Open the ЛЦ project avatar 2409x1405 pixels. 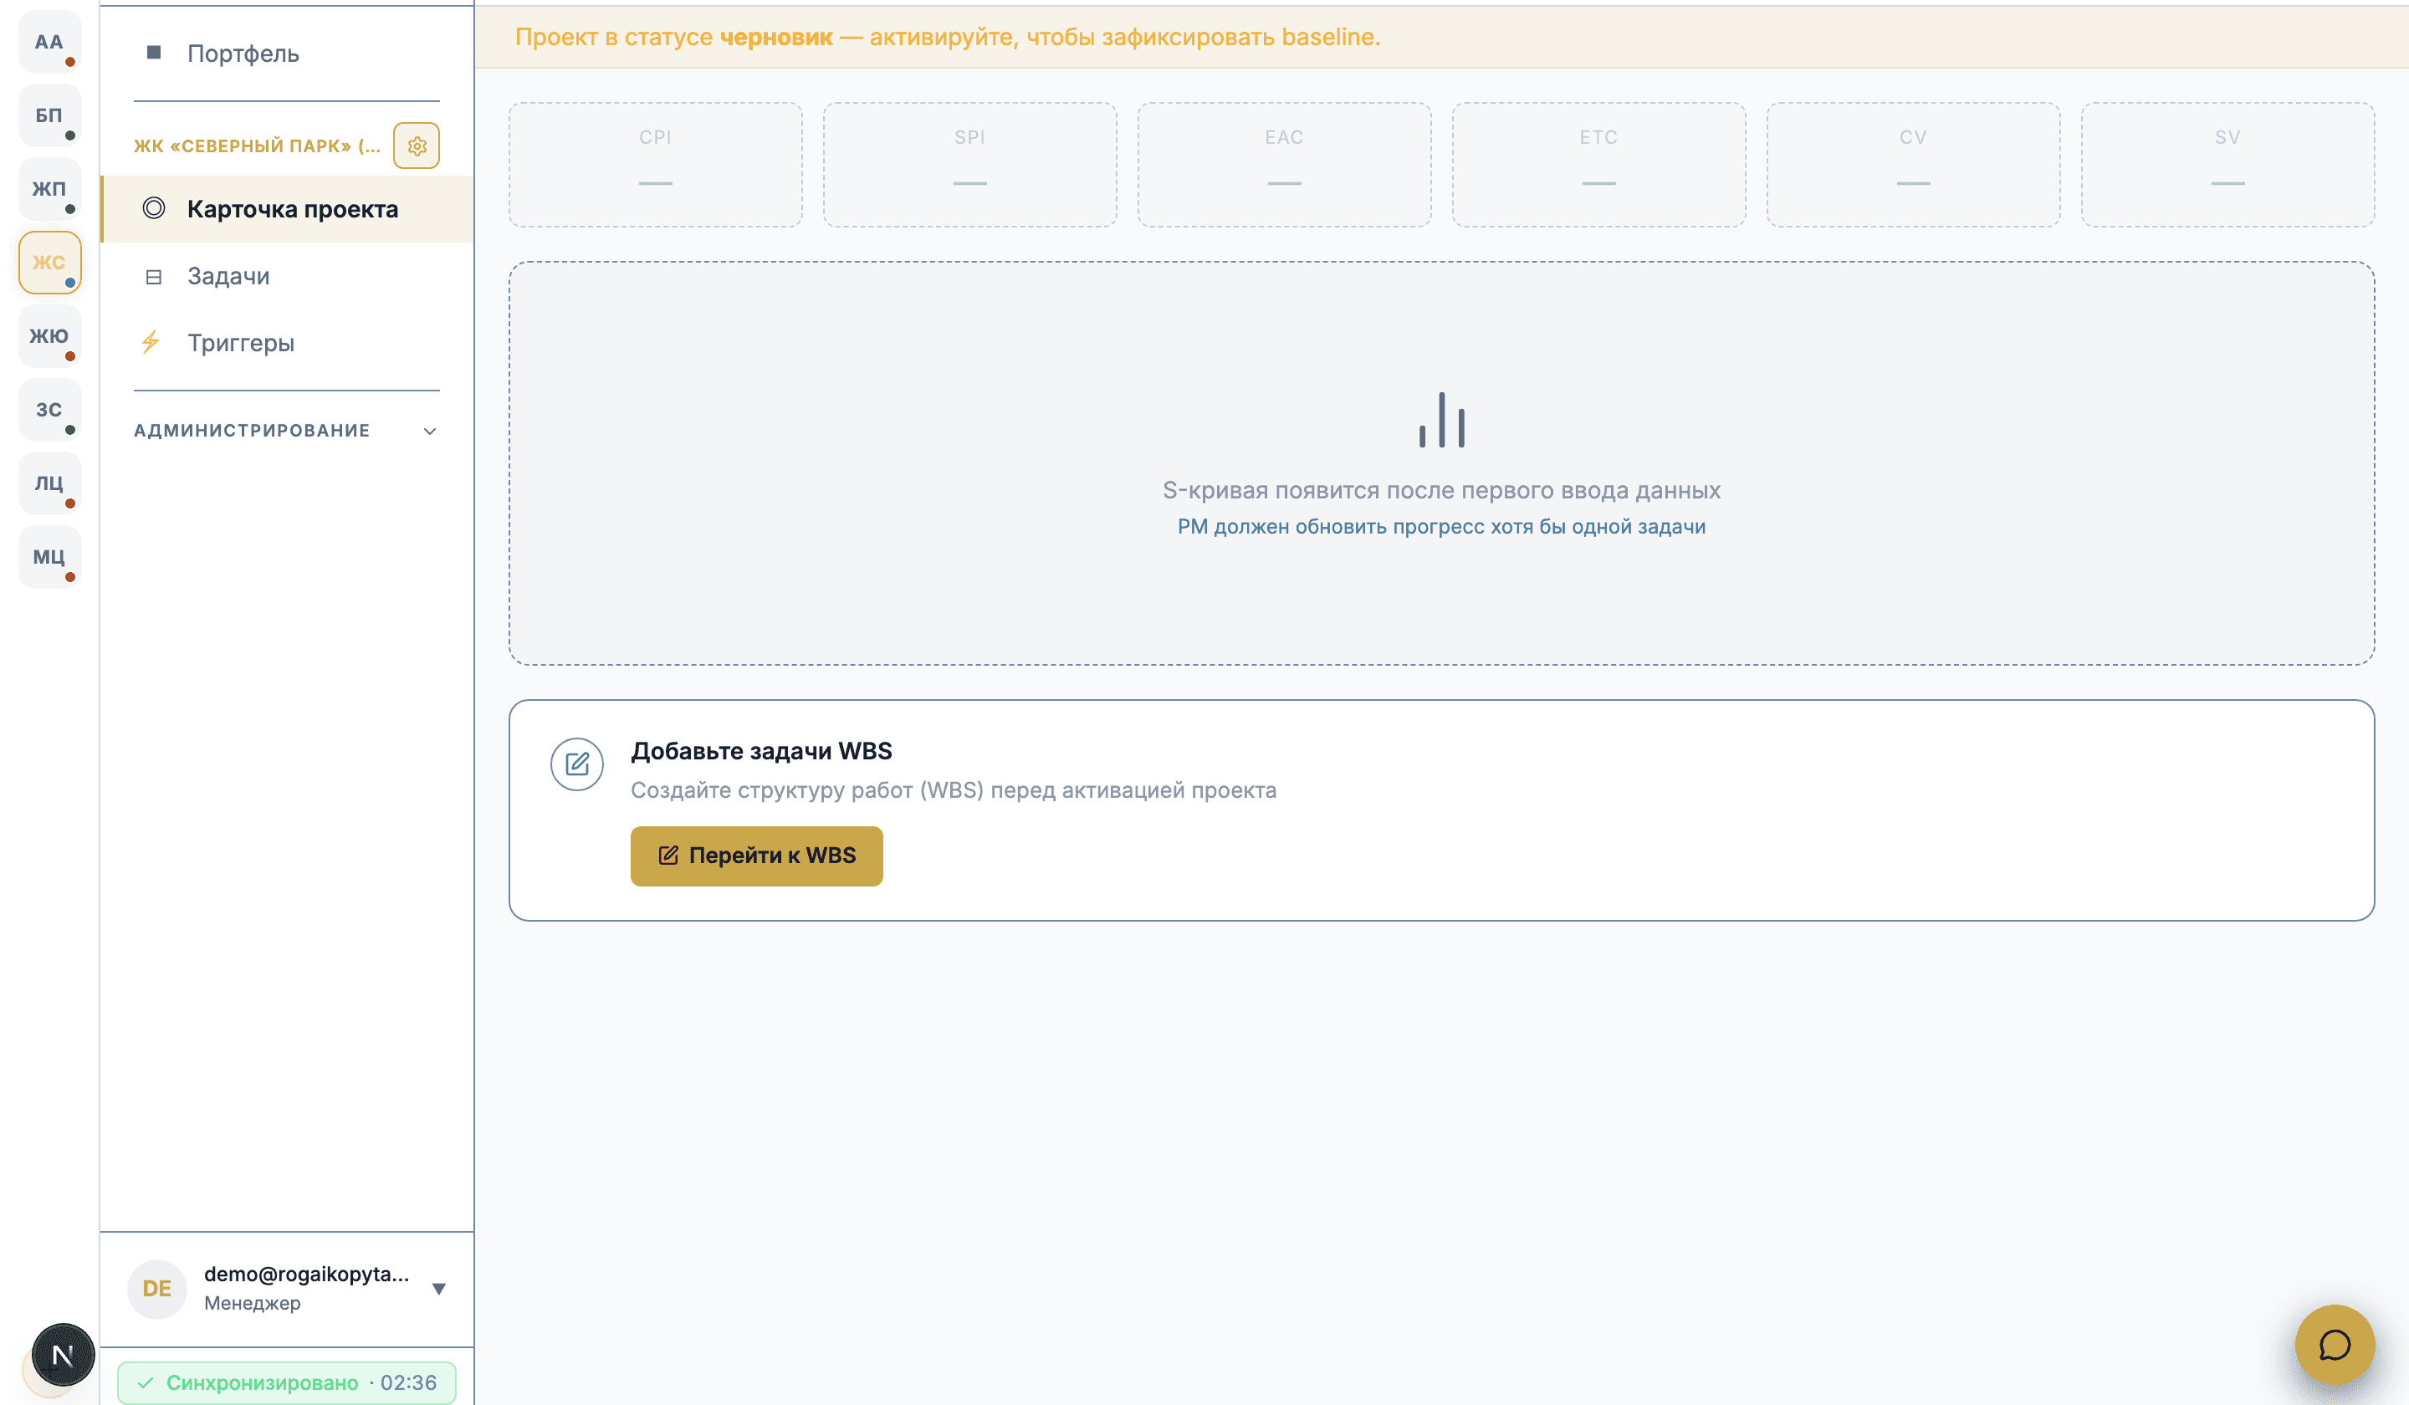pos(49,483)
